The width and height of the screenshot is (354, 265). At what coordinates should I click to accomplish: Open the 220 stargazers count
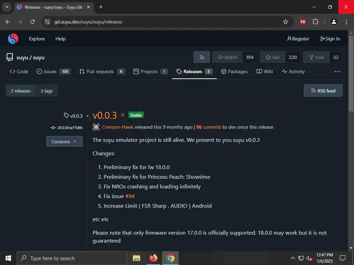point(293,57)
